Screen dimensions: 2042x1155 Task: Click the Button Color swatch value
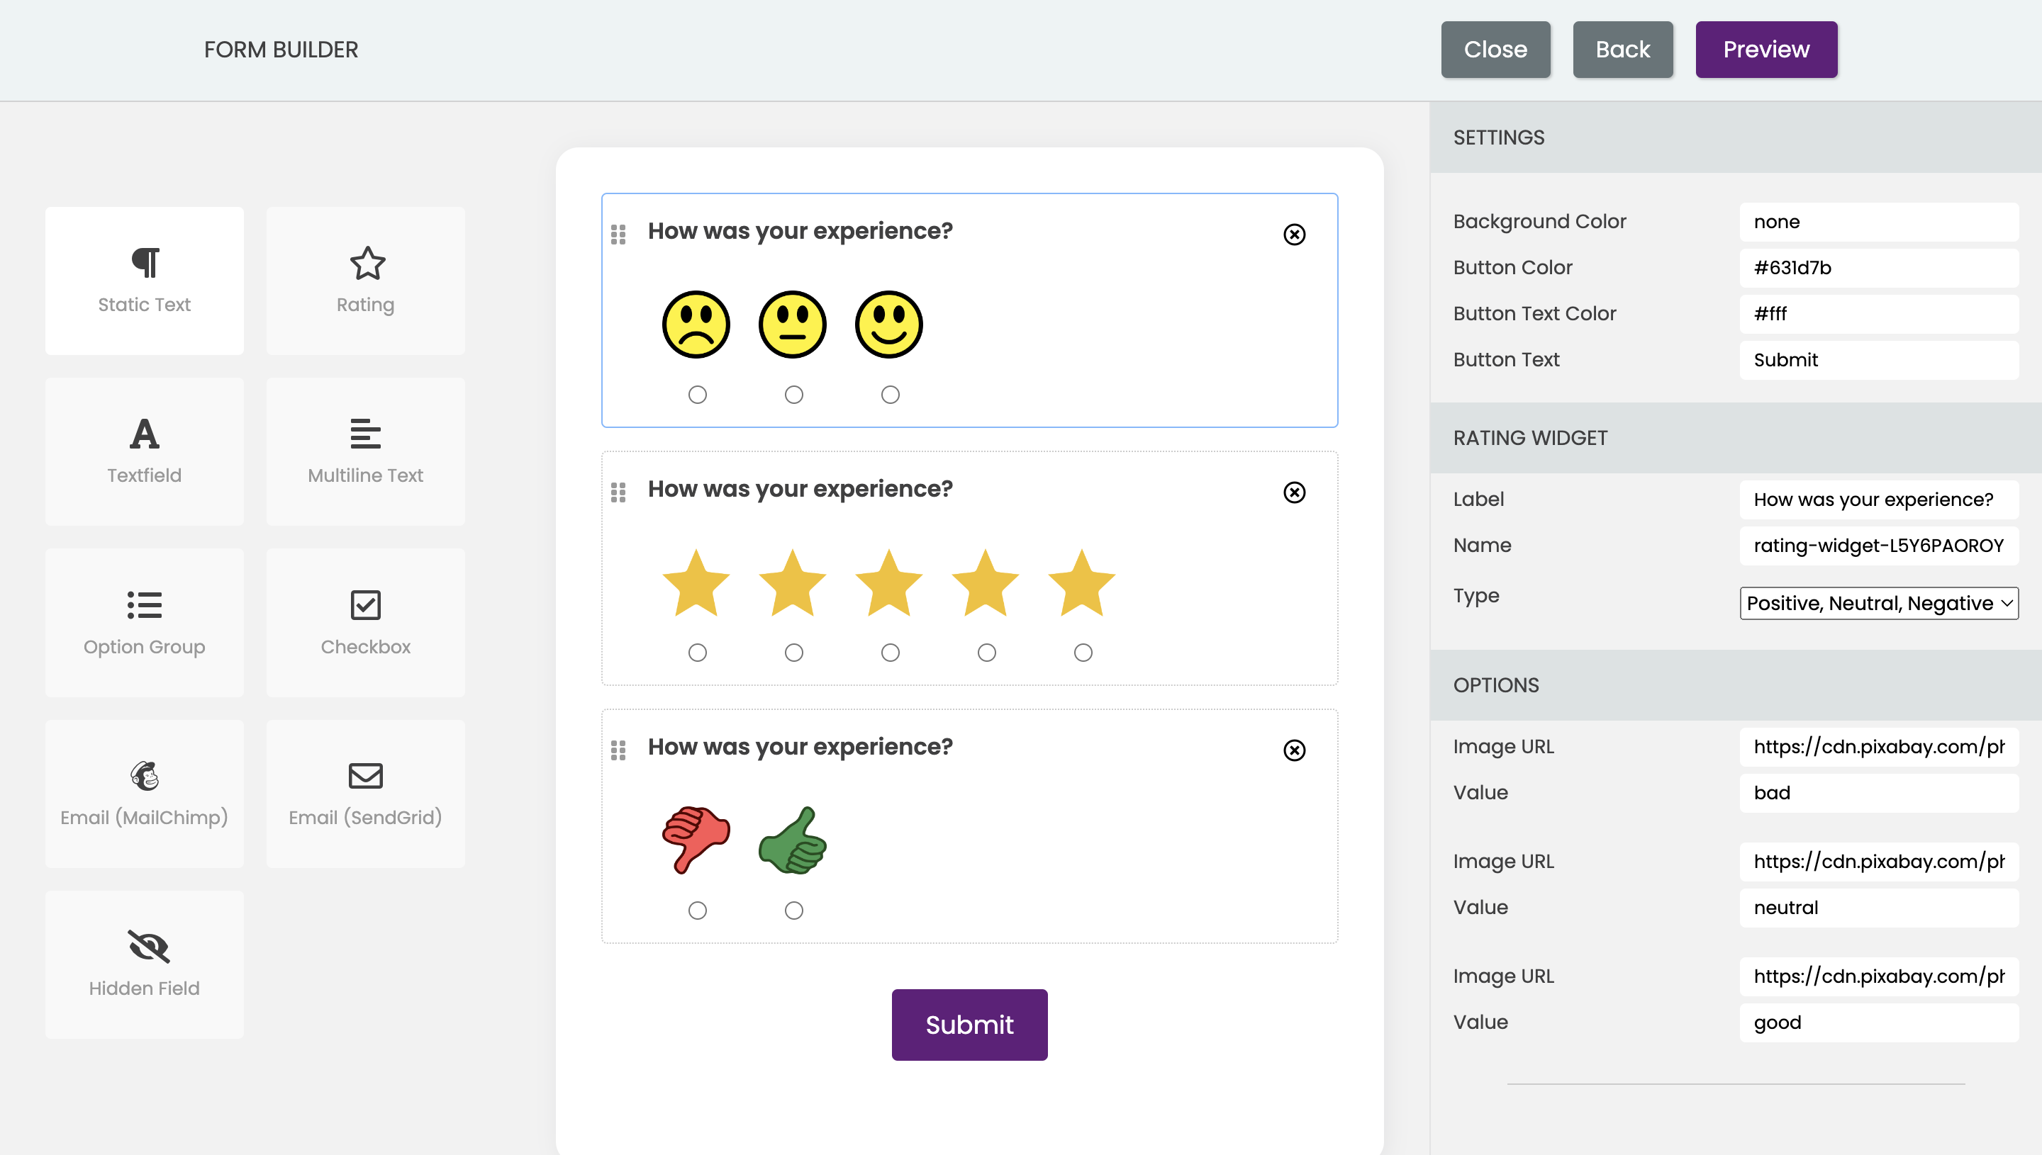point(1878,268)
